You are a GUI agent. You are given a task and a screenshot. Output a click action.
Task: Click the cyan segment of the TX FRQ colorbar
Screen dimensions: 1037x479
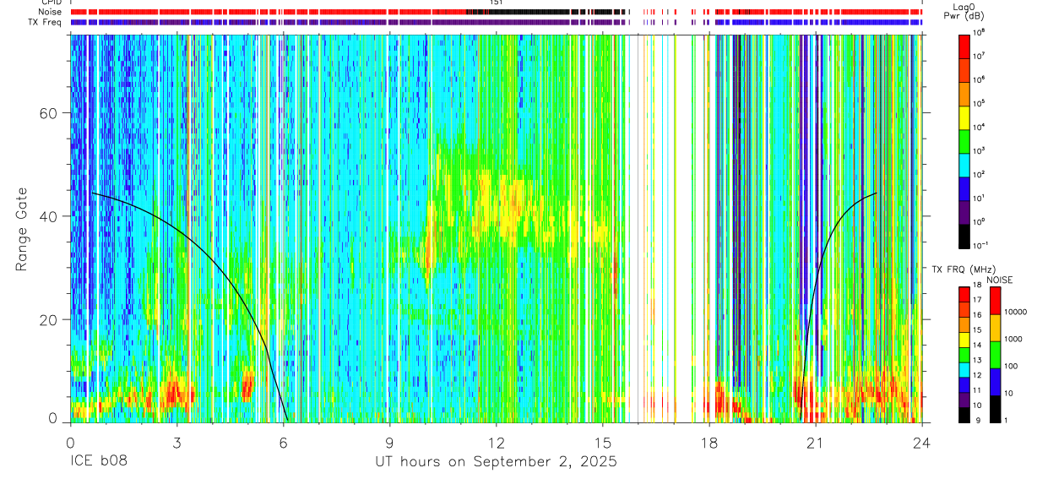964,369
